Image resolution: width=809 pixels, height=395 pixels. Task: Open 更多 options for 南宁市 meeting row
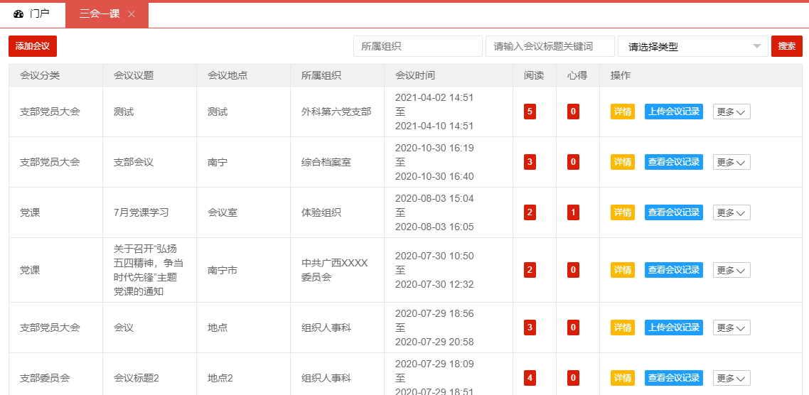pyautogui.click(x=732, y=270)
